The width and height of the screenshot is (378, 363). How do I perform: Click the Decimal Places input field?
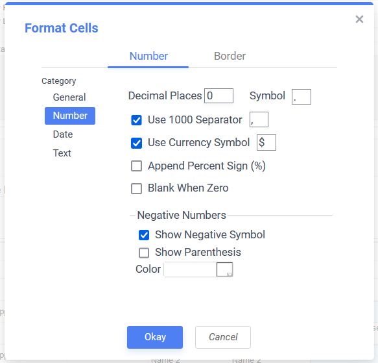point(219,96)
